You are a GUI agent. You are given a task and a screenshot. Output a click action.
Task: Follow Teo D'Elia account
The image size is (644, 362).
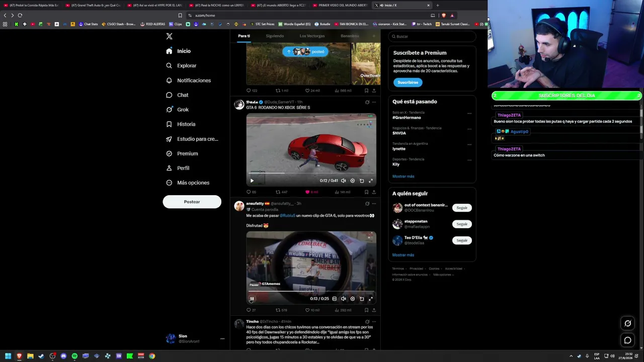462,240
